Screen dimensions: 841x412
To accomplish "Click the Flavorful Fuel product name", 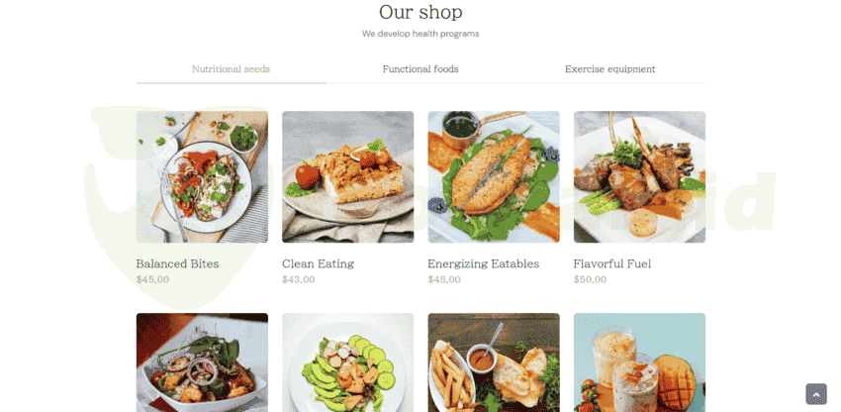I will pos(612,263).
